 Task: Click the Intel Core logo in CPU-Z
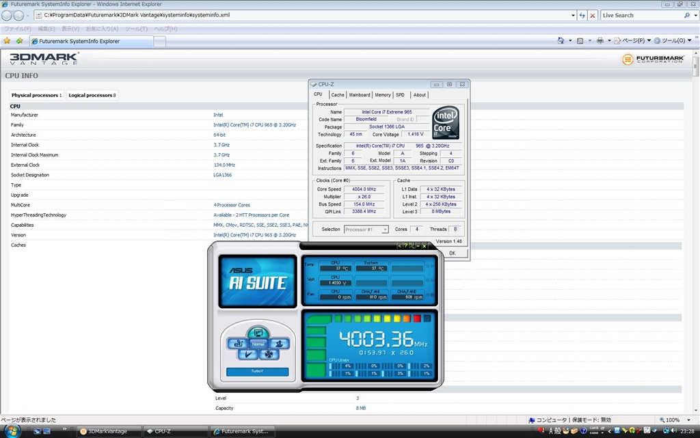pos(446,123)
